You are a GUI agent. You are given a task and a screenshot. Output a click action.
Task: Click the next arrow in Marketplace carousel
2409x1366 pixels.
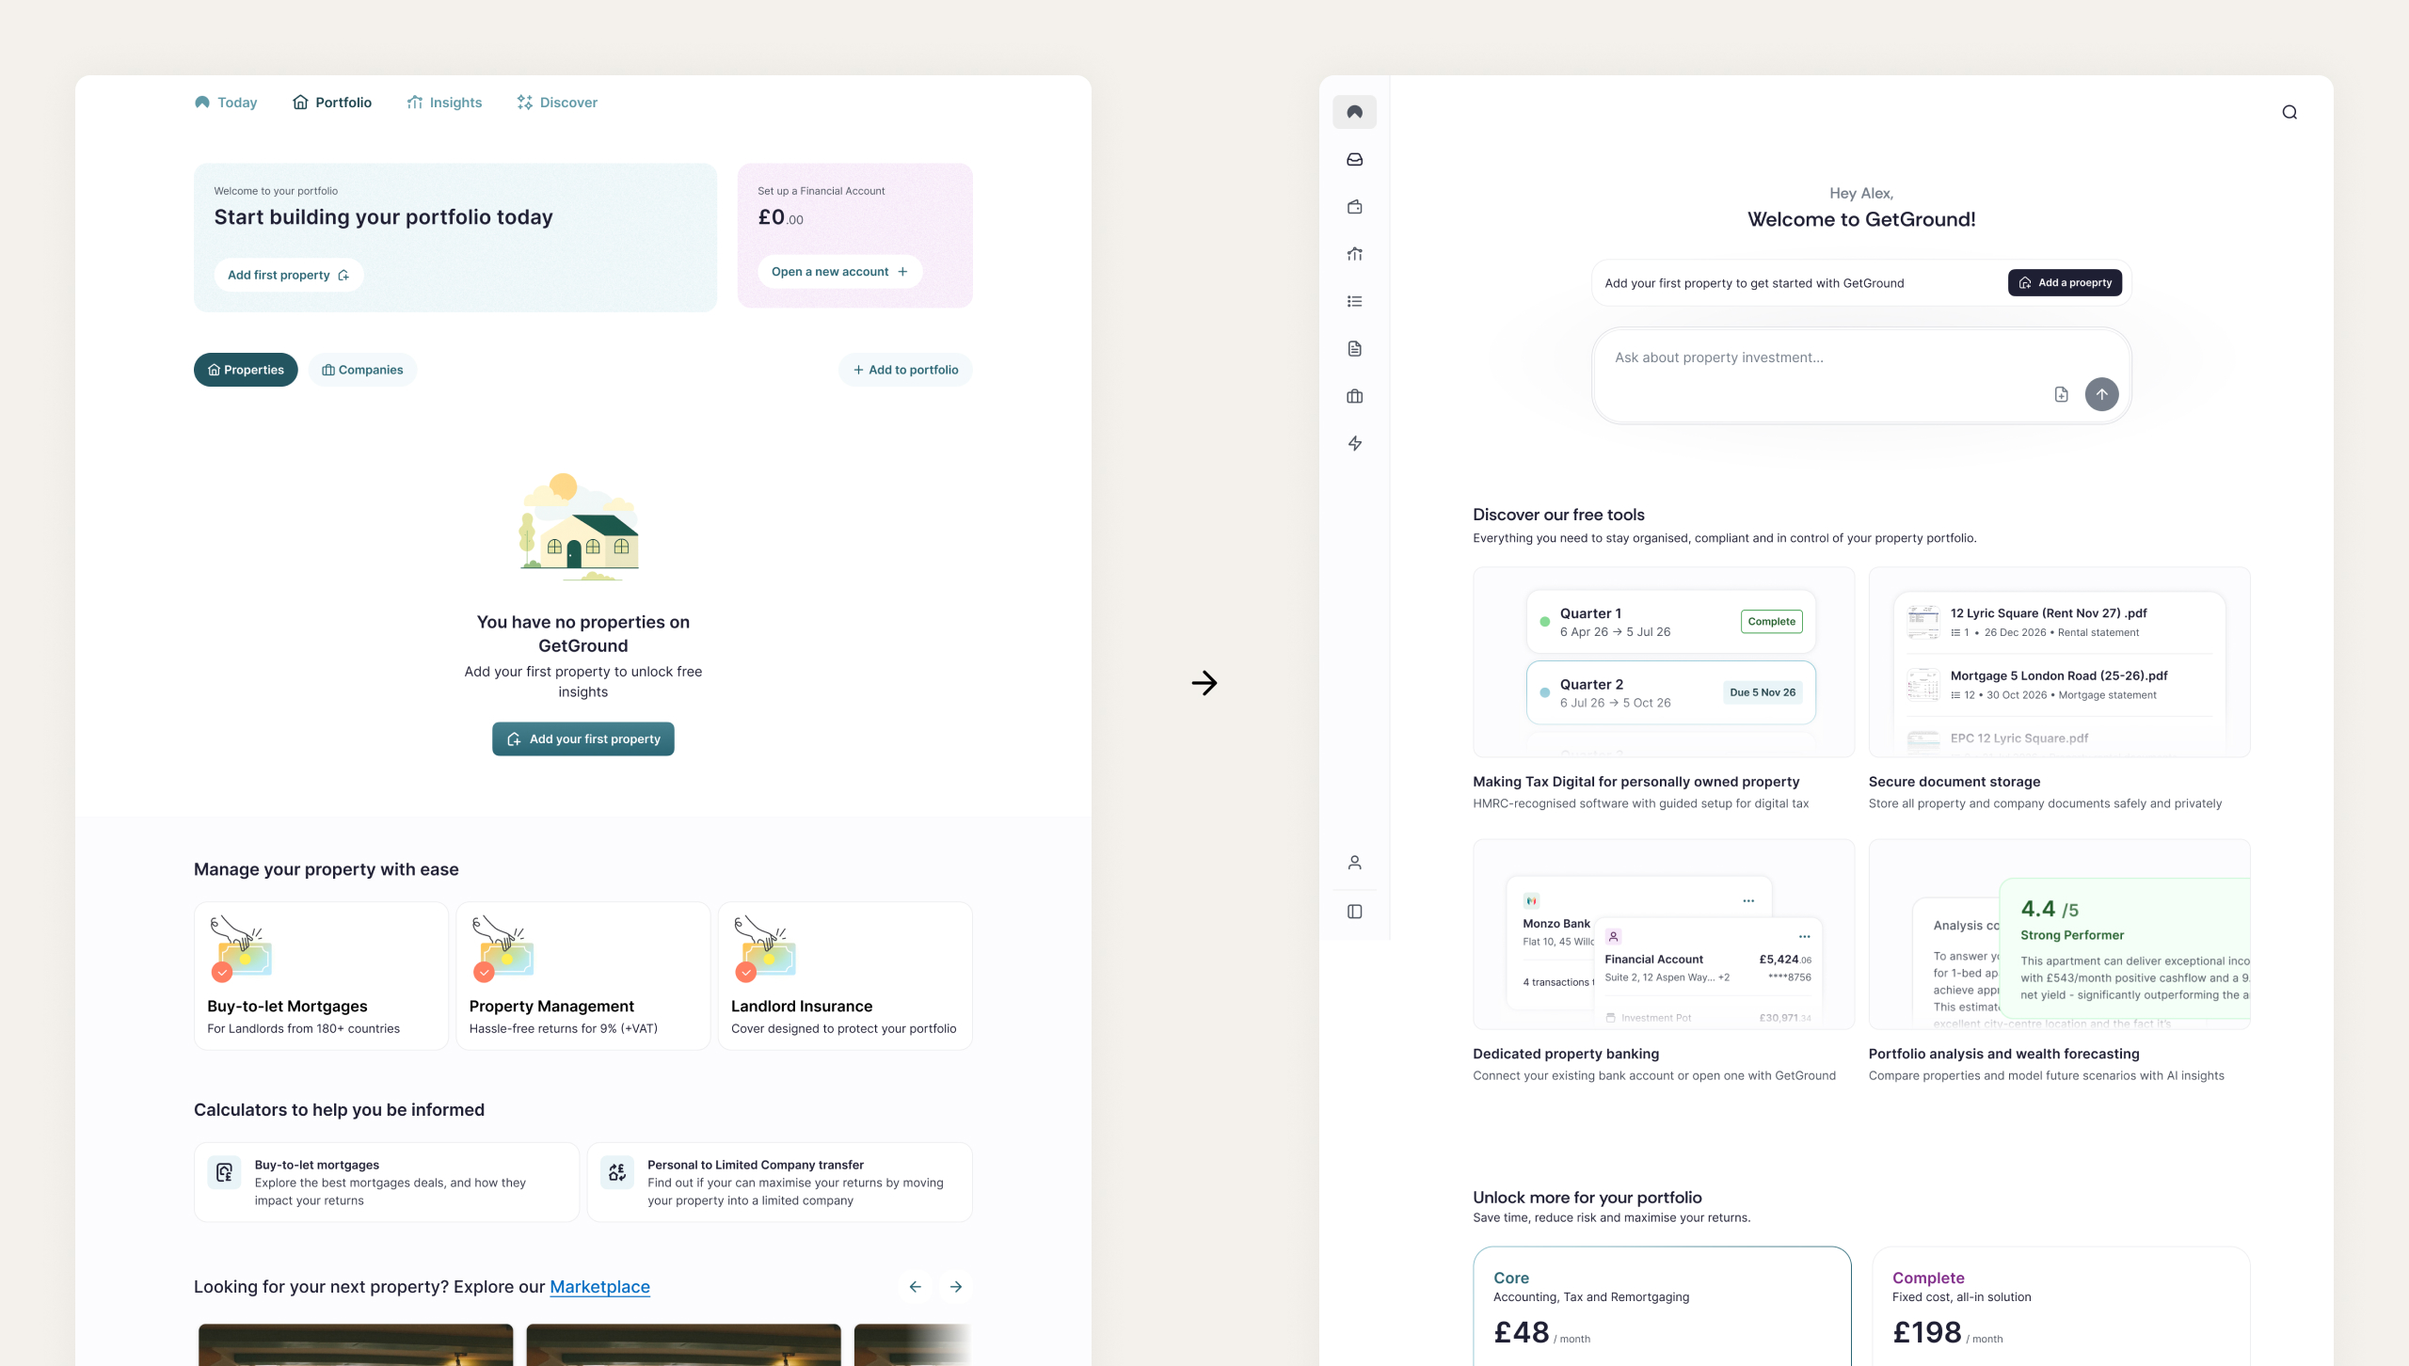pos(956,1286)
